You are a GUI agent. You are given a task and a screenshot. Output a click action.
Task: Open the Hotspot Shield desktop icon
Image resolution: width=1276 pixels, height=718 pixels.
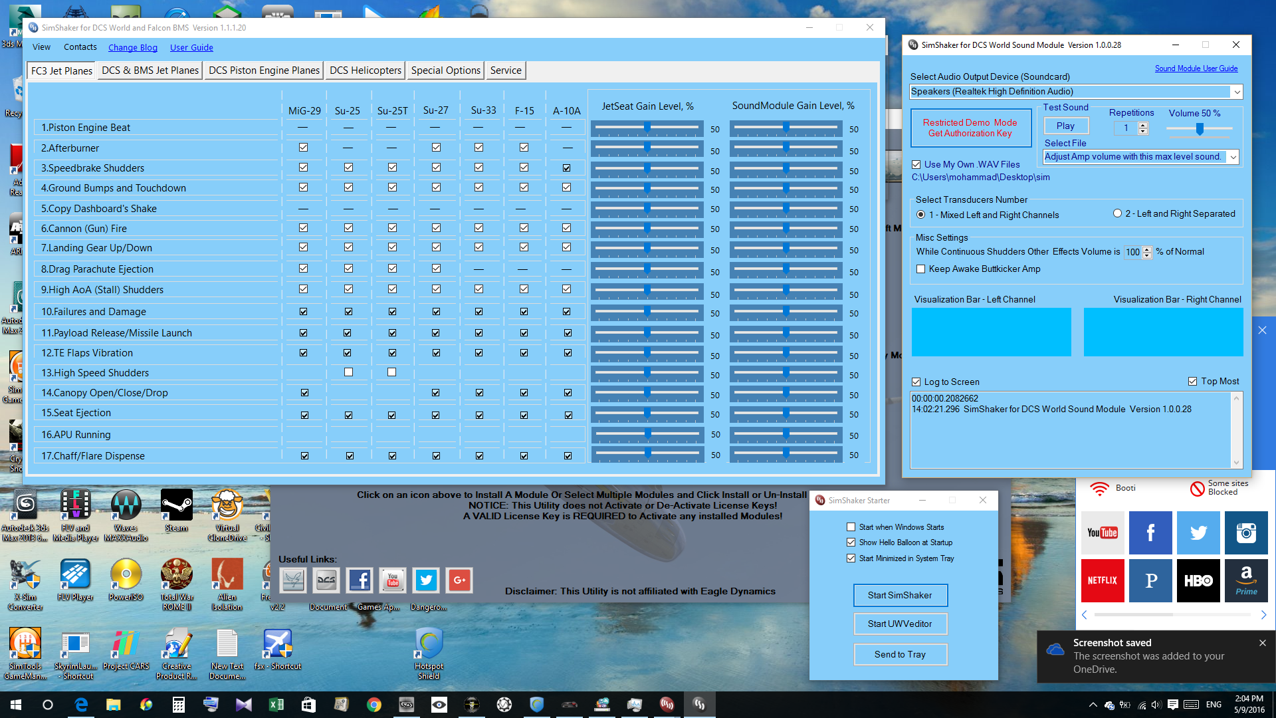[429, 654]
